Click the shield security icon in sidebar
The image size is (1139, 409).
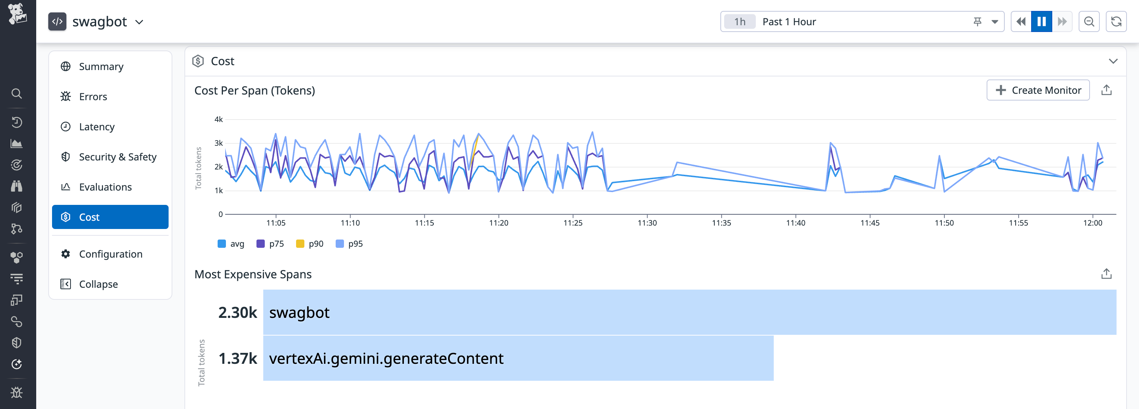coord(17,343)
